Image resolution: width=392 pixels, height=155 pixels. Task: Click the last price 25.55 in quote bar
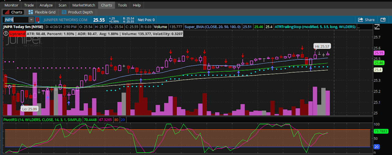coord(99,20)
